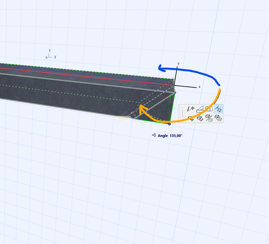Choose the slanted stretch height pet palette icon
This screenshot has width=269, height=244.
(200, 109)
